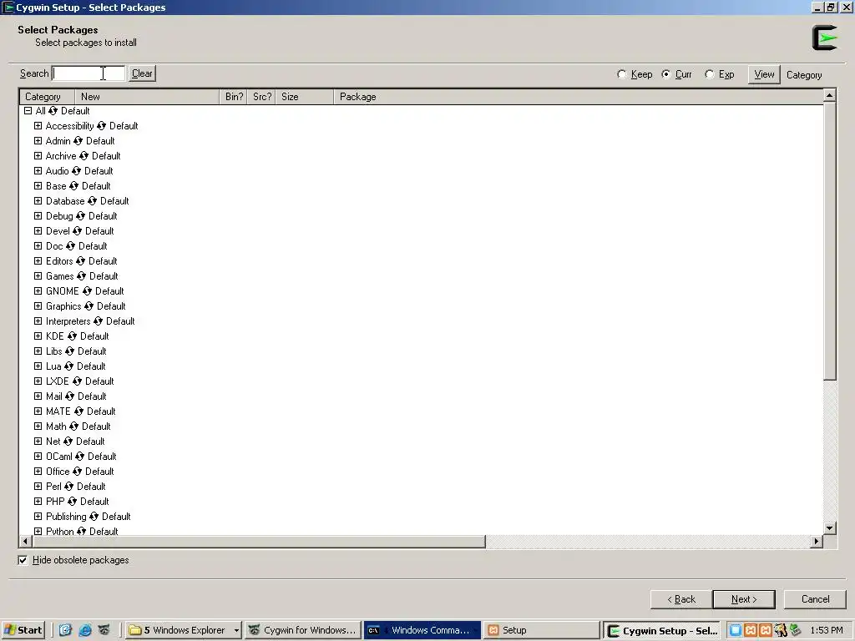Image resolution: width=855 pixels, height=641 pixels.
Task: Click the Size column header
Action: (304, 97)
